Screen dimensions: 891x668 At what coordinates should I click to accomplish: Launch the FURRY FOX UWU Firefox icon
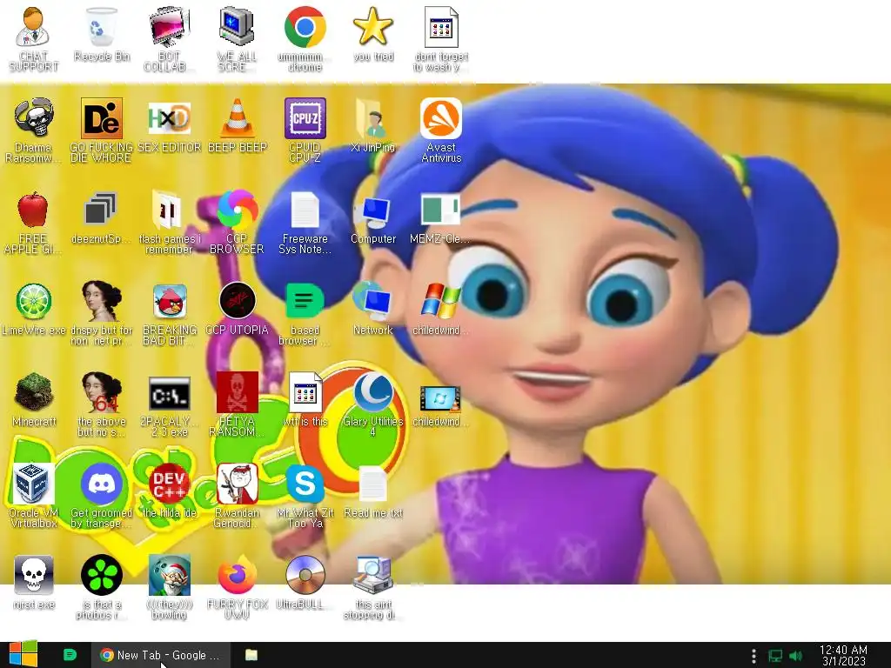237,587
